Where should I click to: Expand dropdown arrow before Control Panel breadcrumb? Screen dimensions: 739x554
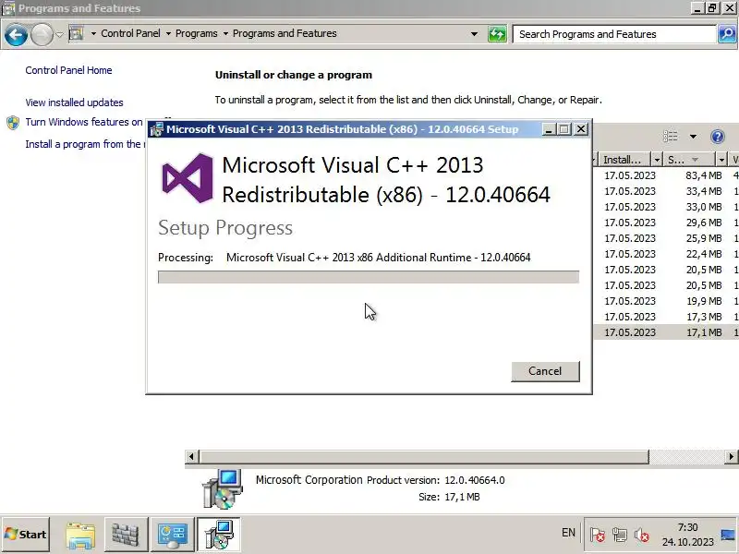[x=93, y=33]
